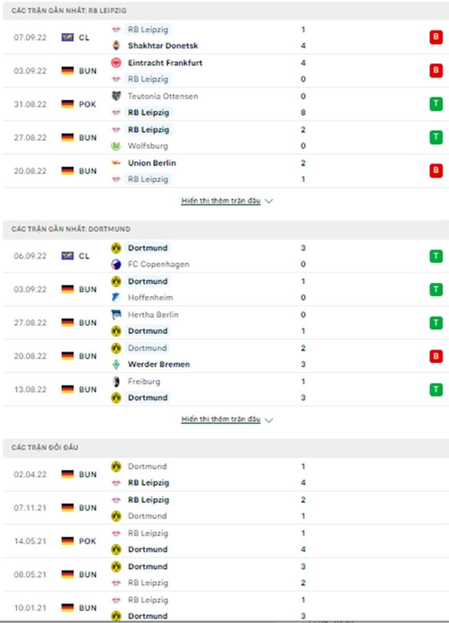Click the Freiburg club crest
The image size is (449, 623).
tap(116, 382)
